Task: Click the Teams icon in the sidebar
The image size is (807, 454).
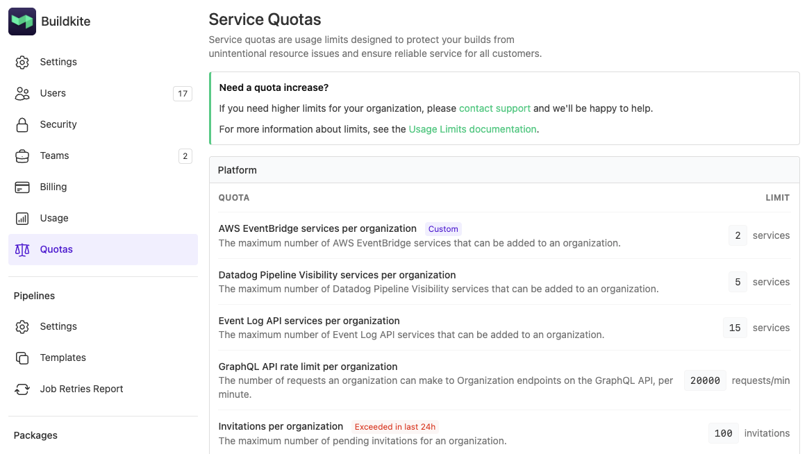Action: [x=23, y=155]
